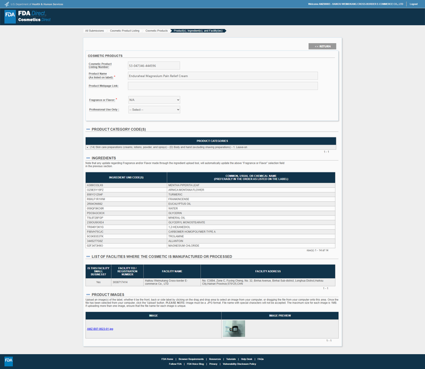The width and height of the screenshot is (425, 369).
Task: Open the Professional Use Only dropdown
Action: [x=153, y=110]
